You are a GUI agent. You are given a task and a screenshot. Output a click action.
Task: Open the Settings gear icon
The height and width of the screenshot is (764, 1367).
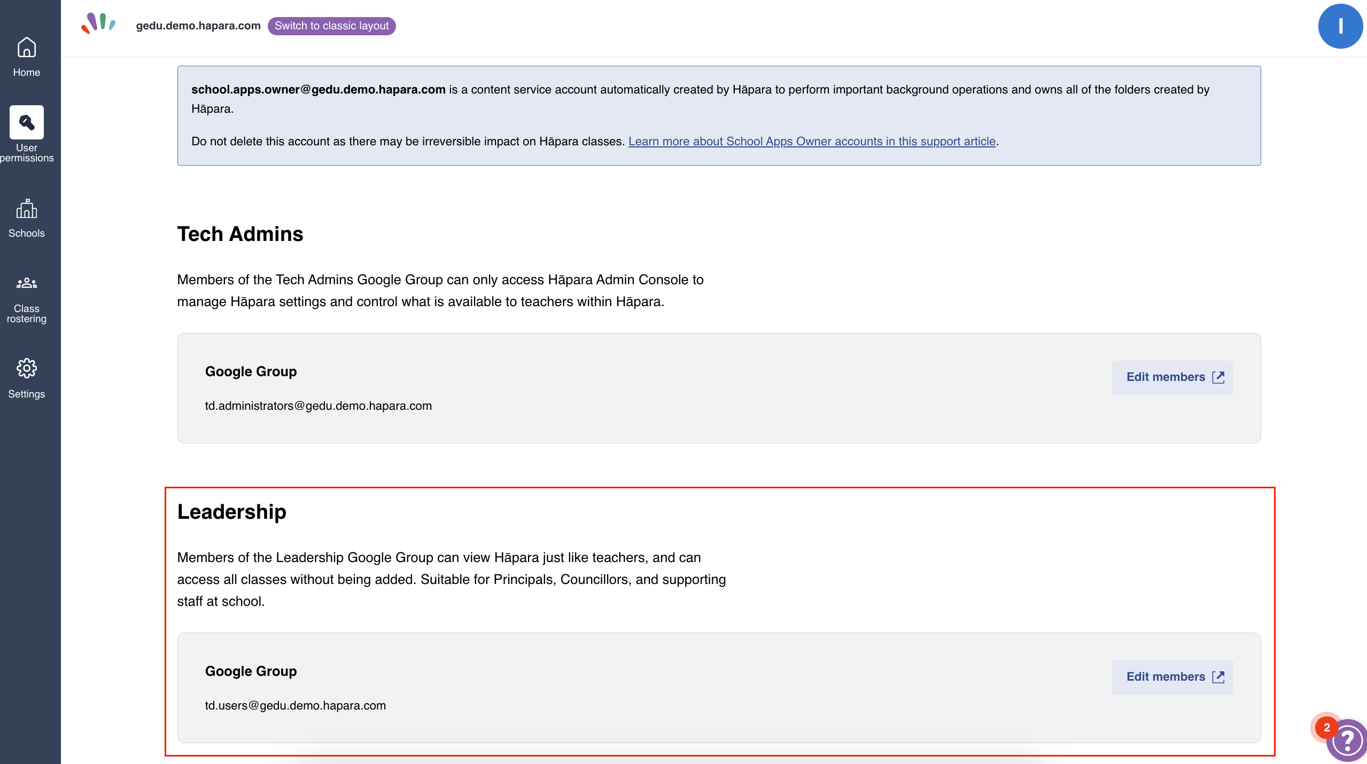pyautogui.click(x=26, y=368)
